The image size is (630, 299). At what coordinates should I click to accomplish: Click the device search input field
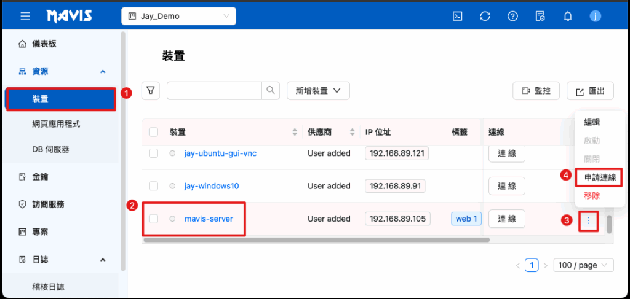[x=215, y=91]
